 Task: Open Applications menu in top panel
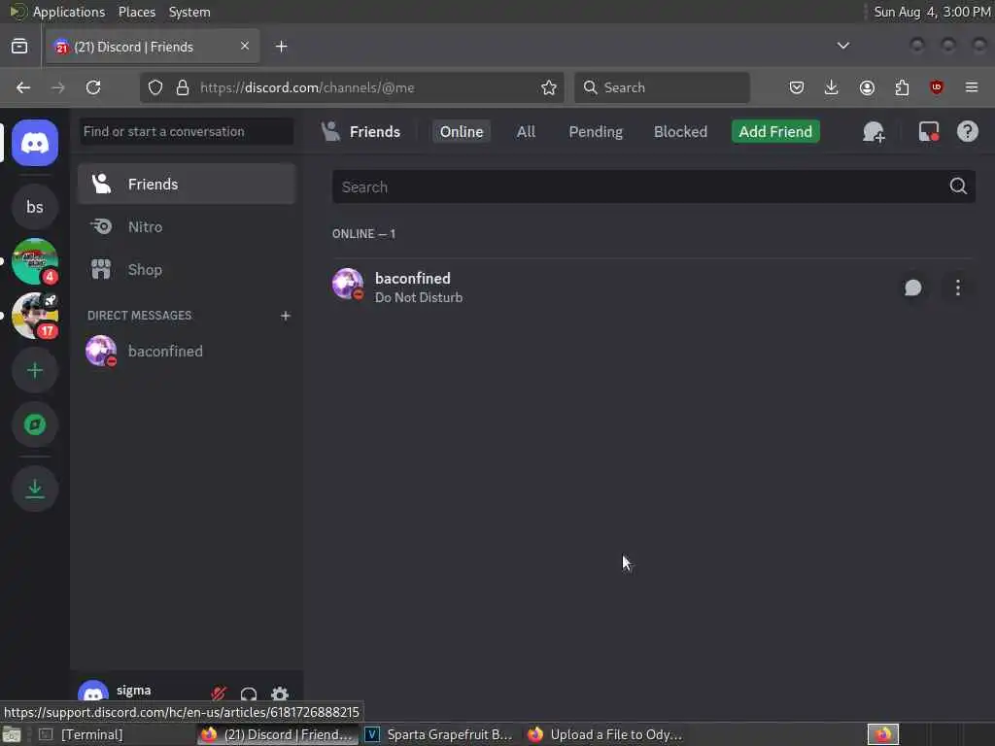(69, 12)
